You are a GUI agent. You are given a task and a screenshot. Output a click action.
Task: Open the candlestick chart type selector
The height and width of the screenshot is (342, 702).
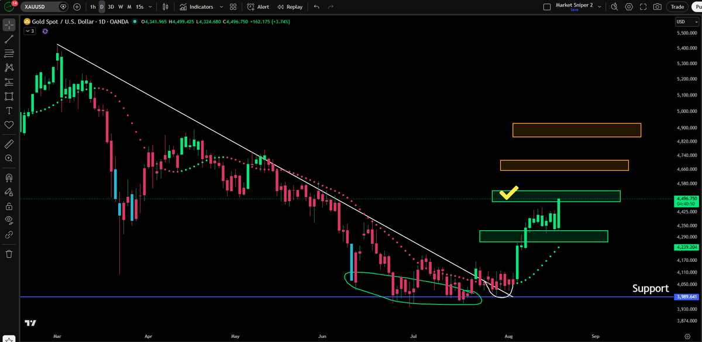tap(166, 7)
